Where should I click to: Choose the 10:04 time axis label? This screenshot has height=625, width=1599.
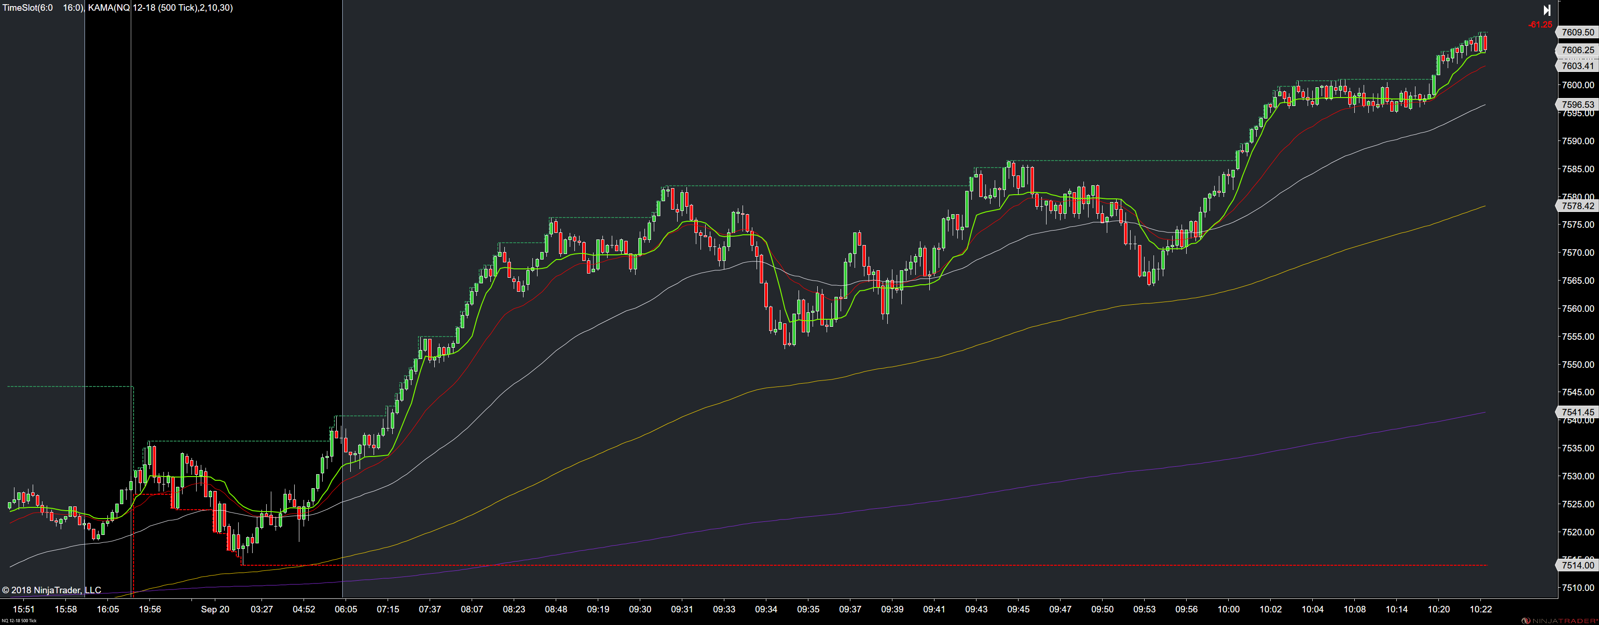pyautogui.click(x=1312, y=610)
